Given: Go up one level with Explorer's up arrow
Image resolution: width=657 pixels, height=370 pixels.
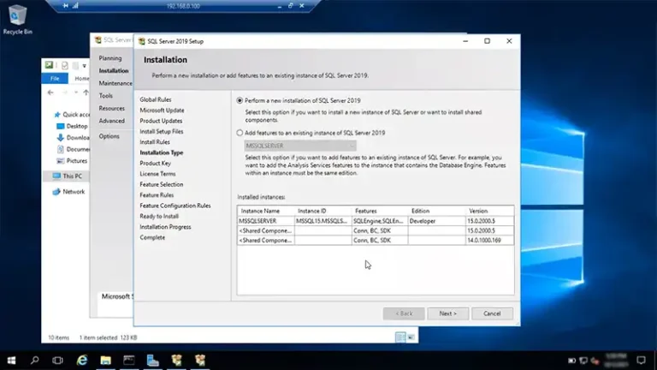Looking at the screenshot, I should [86, 92].
